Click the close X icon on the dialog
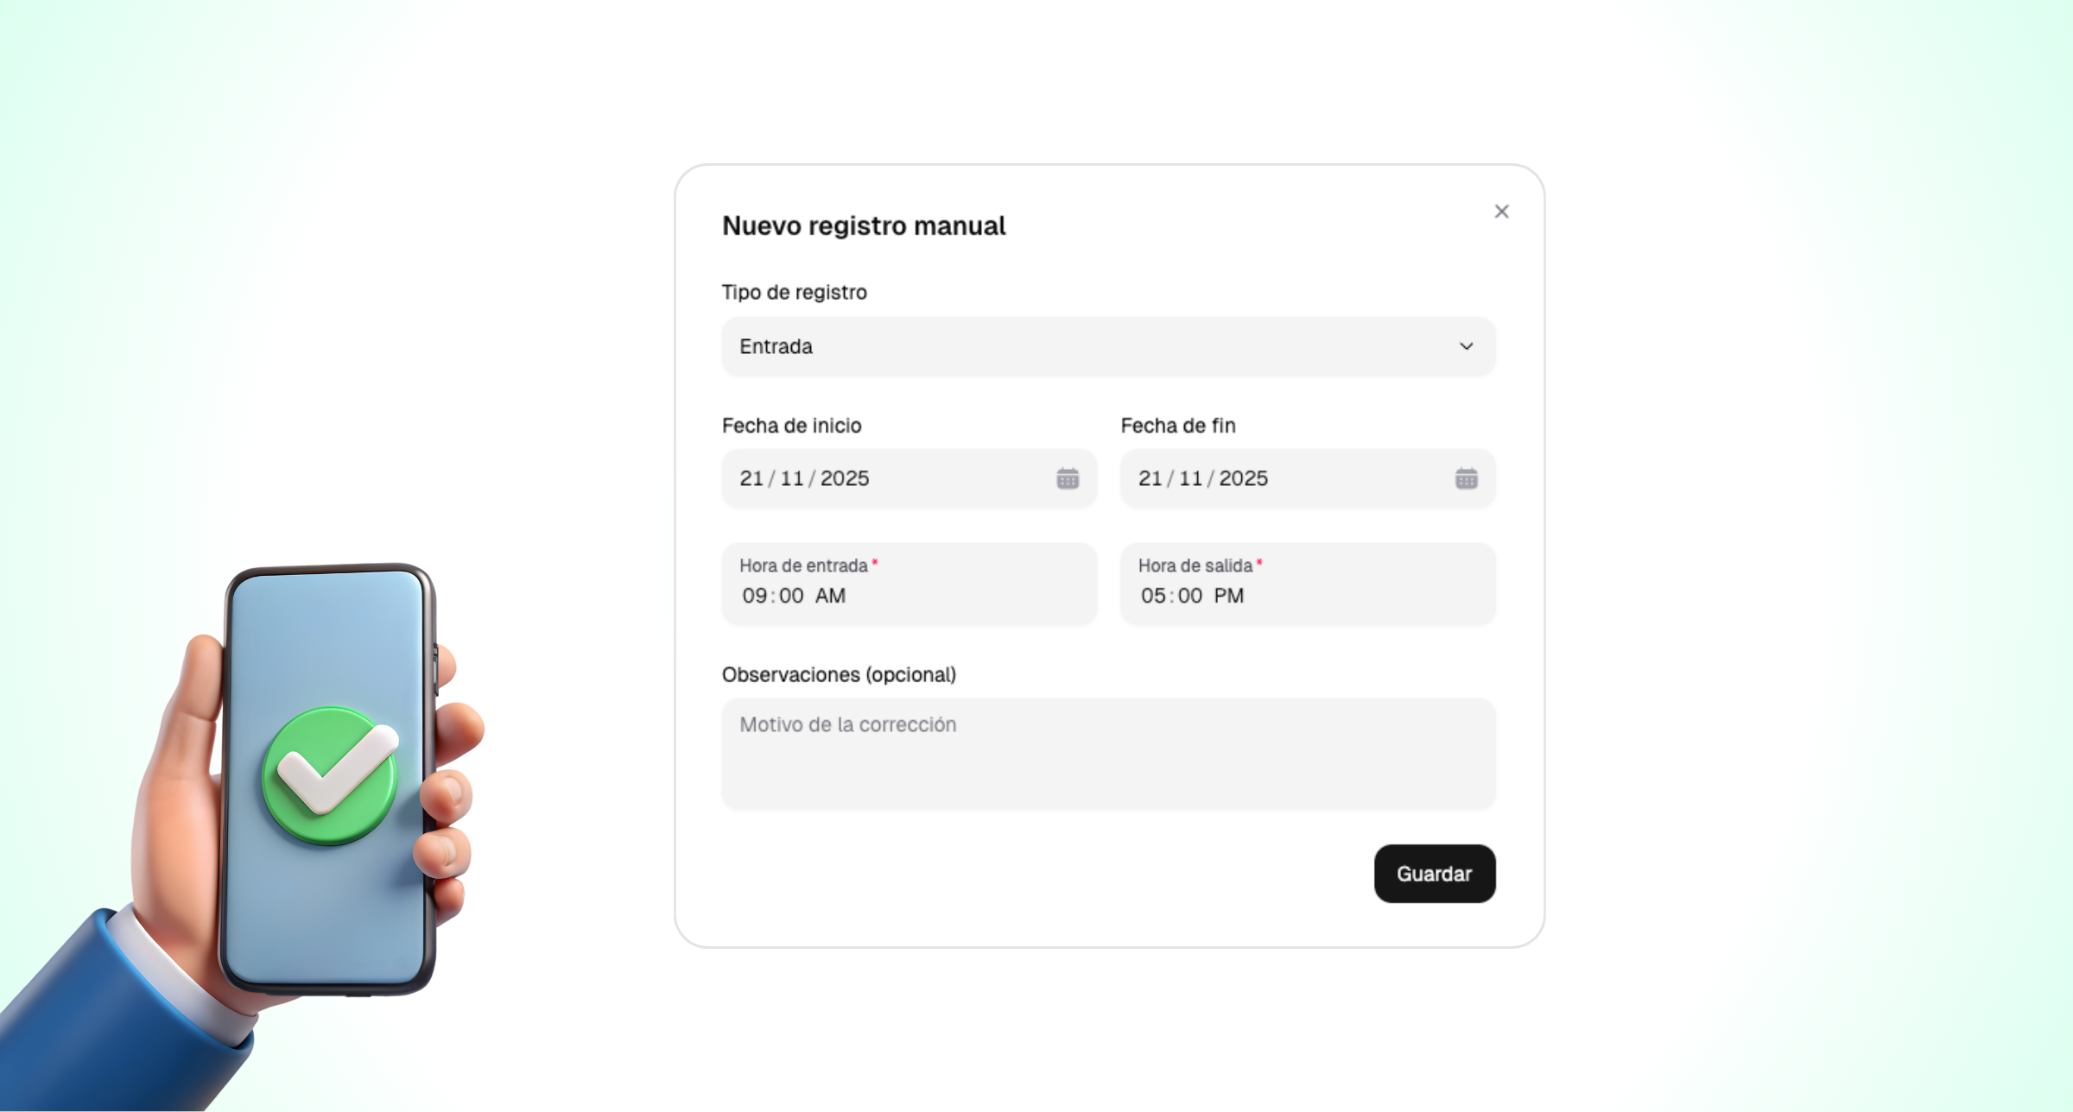The image size is (2073, 1112). click(1501, 211)
